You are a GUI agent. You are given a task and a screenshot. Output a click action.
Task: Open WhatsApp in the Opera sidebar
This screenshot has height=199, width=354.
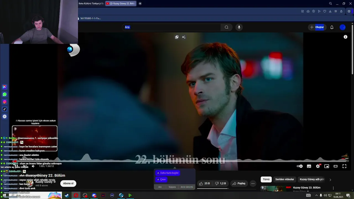pos(4,95)
